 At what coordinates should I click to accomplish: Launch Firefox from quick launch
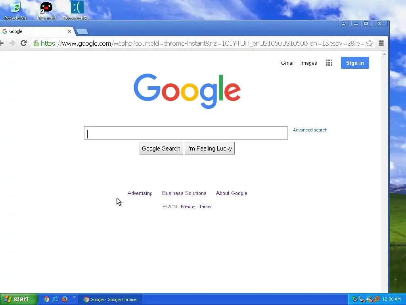click(65, 299)
